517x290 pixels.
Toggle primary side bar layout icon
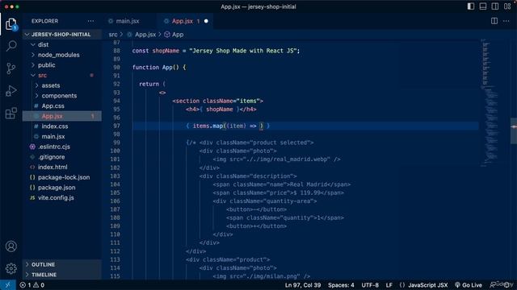[470, 6]
